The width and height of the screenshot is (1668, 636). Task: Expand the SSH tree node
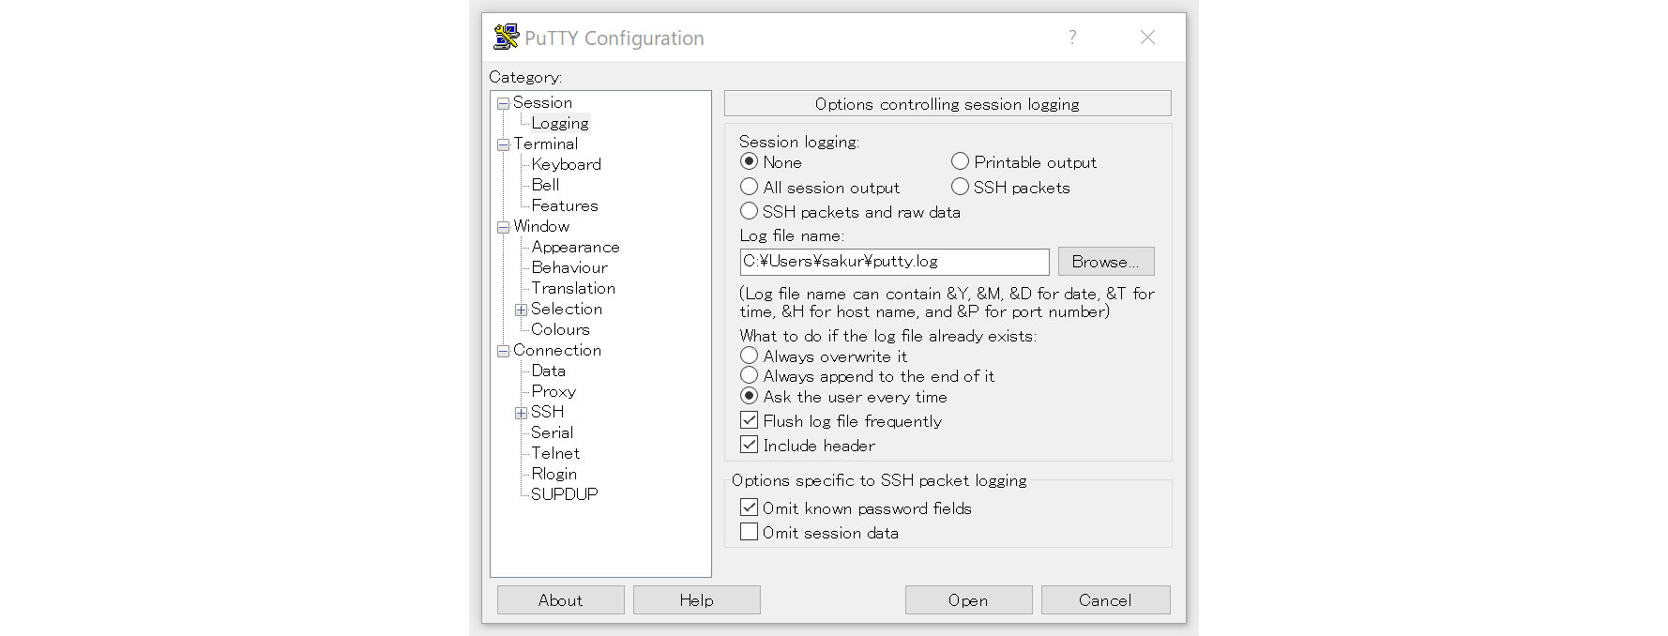tap(521, 414)
